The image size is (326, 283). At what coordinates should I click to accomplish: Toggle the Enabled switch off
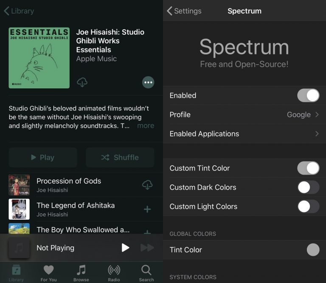tap(308, 95)
